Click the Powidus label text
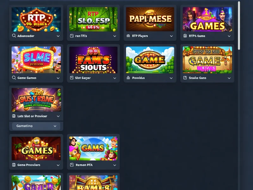 click(138, 78)
